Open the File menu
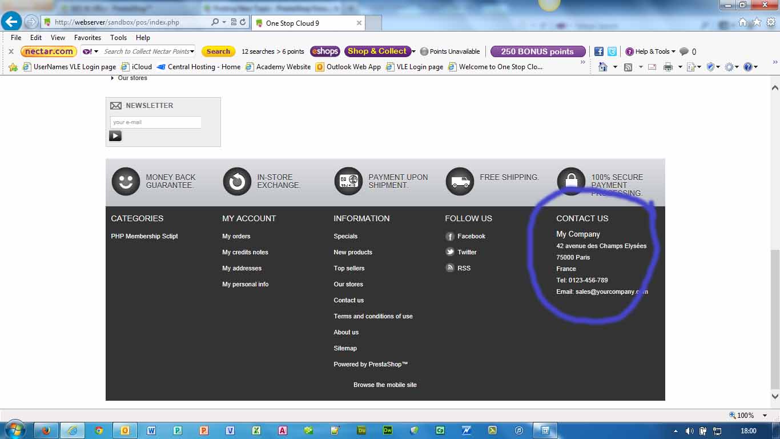The height and width of the screenshot is (439, 780). click(16, 38)
